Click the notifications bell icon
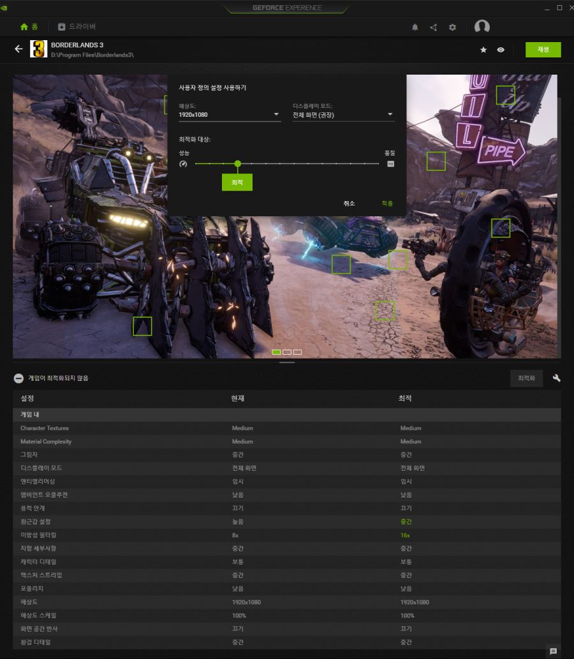The height and width of the screenshot is (659, 574). pos(415,27)
